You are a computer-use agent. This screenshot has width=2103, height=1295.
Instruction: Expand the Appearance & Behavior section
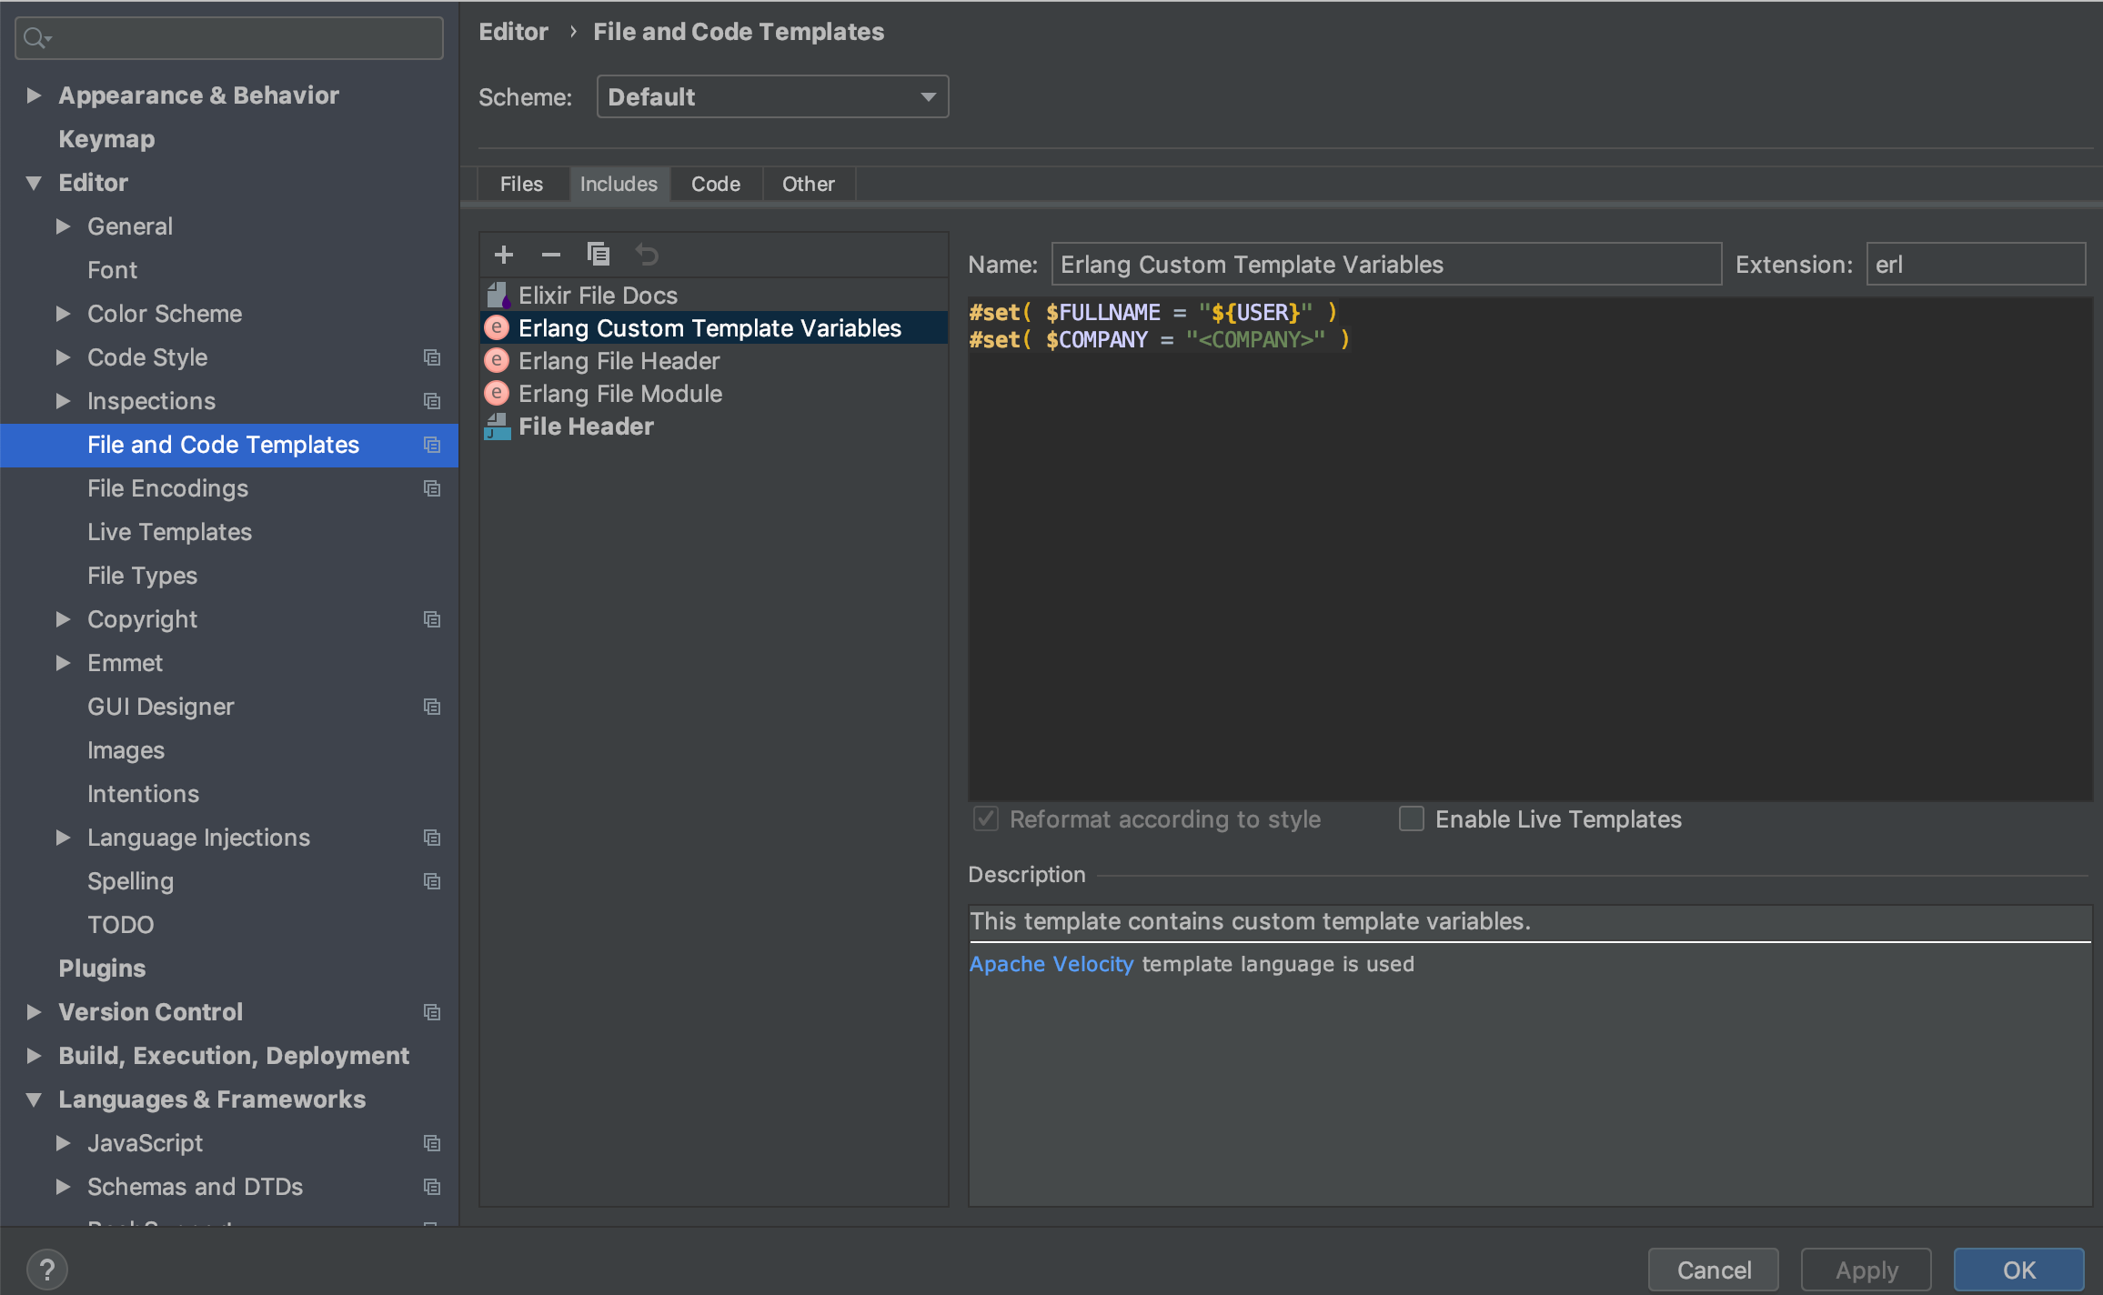point(35,95)
